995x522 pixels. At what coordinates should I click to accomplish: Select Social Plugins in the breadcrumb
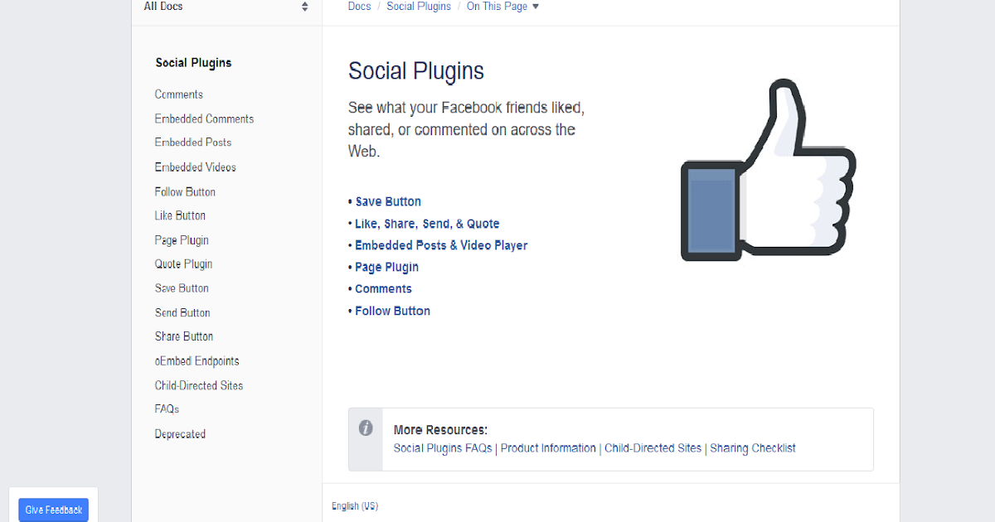(419, 7)
